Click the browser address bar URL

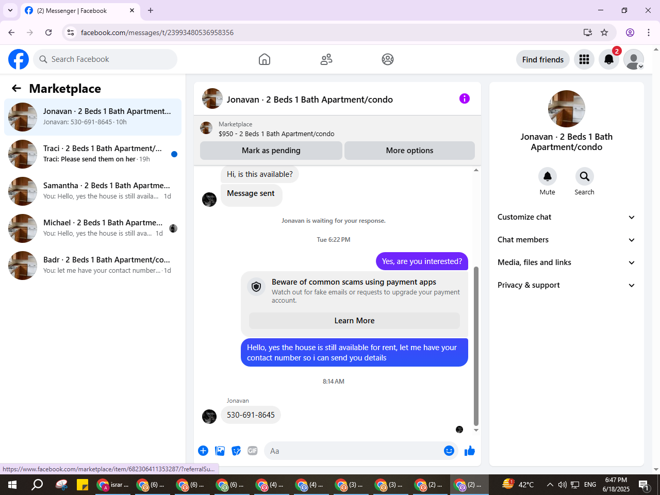[157, 32]
